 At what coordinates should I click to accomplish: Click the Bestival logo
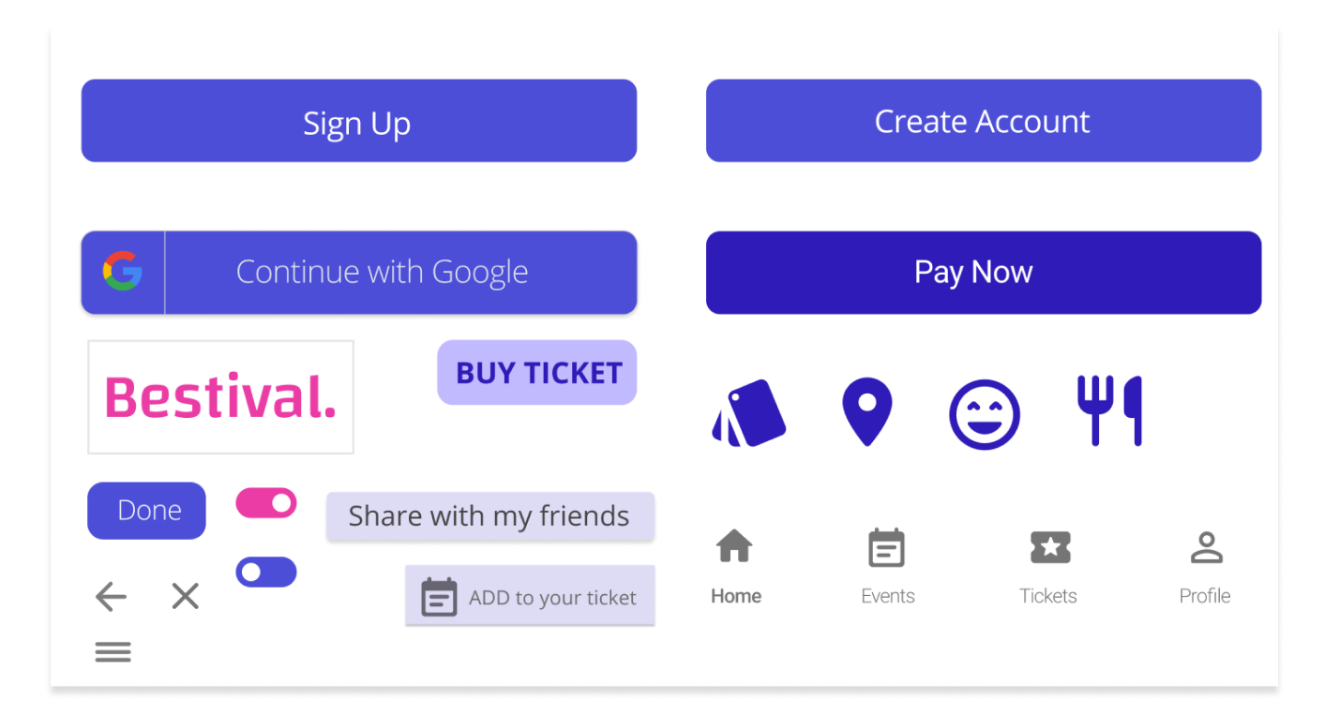pos(220,397)
